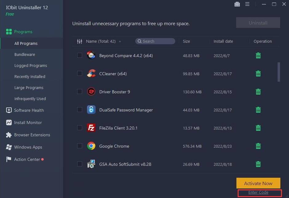
Task: Click the DualSafe Password Manager name
Action: [126, 110]
